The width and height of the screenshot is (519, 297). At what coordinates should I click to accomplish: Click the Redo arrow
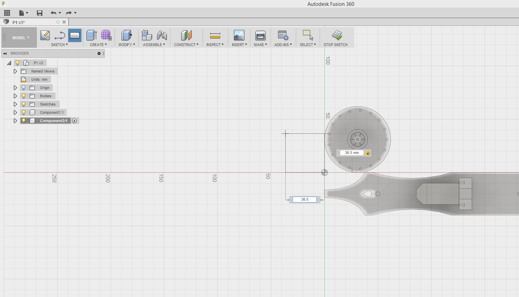click(x=69, y=13)
